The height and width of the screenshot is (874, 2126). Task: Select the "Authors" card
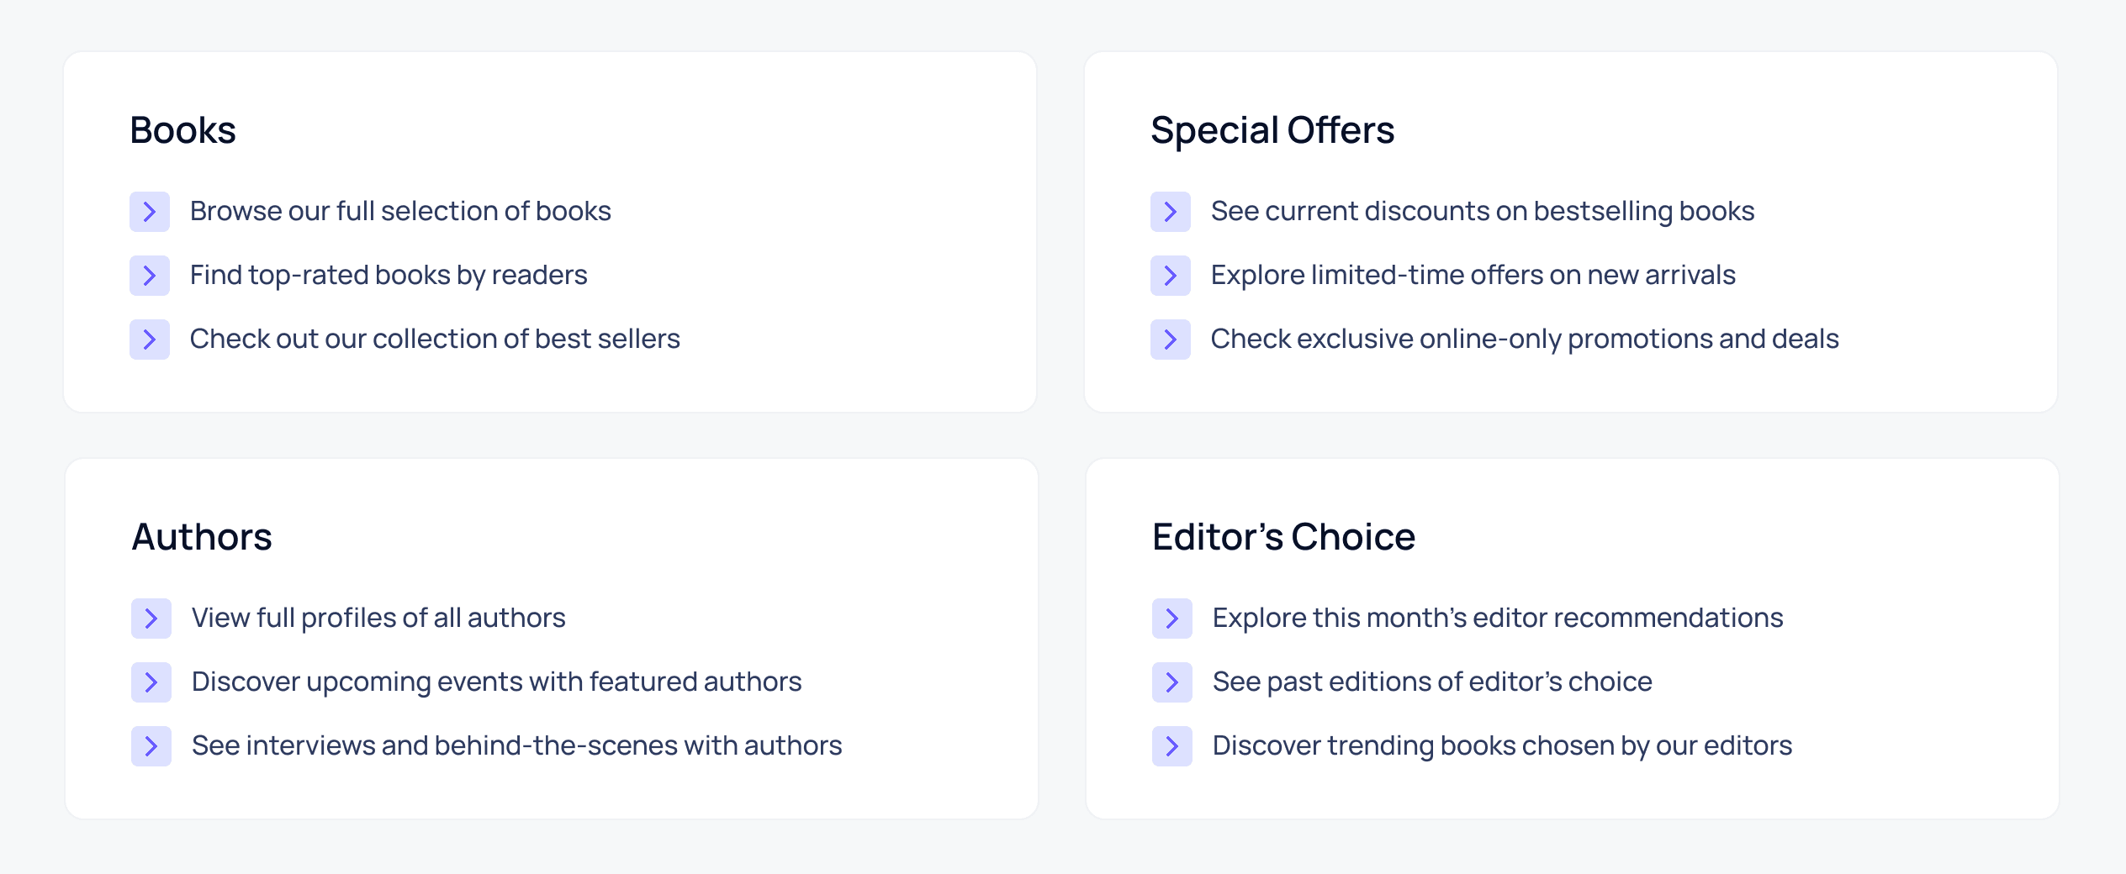pyautogui.click(x=203, y=535)
